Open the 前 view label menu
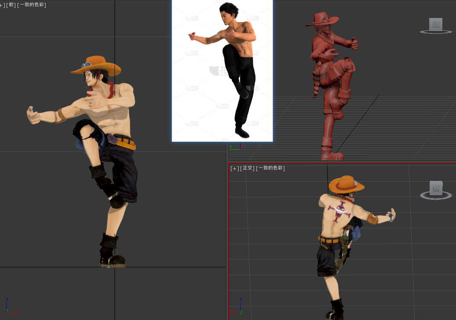 [11, 5]
